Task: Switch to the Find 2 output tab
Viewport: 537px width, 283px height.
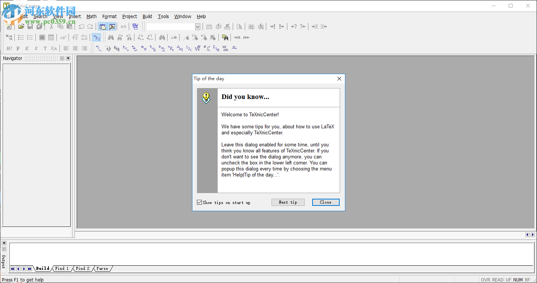Action: tap(83, 268)
